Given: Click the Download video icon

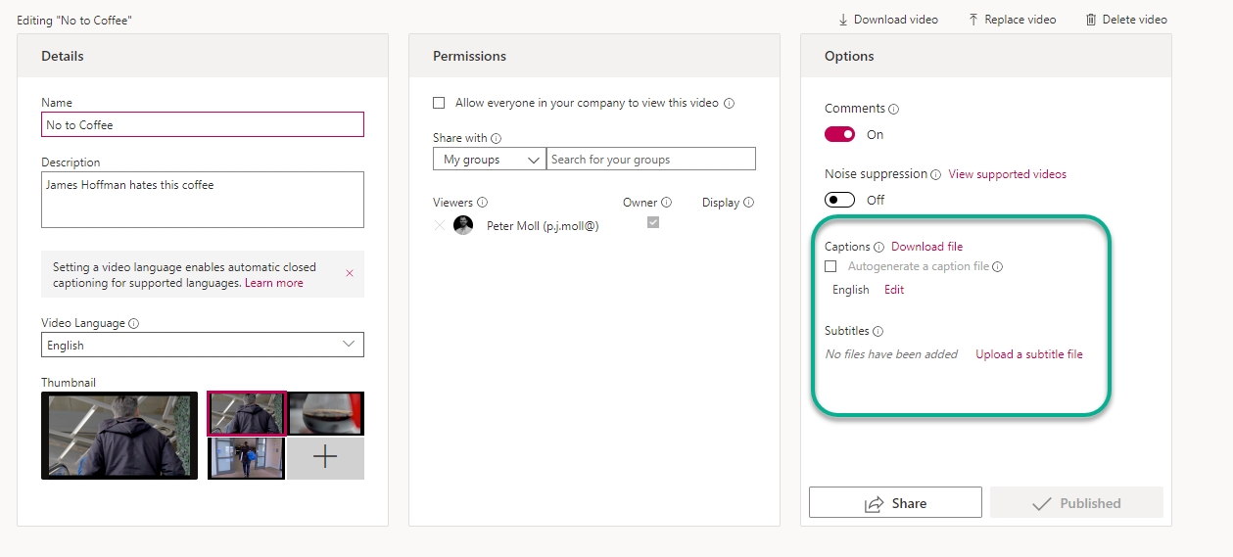Looking at the screenshot, I should [x=842, y=20].
